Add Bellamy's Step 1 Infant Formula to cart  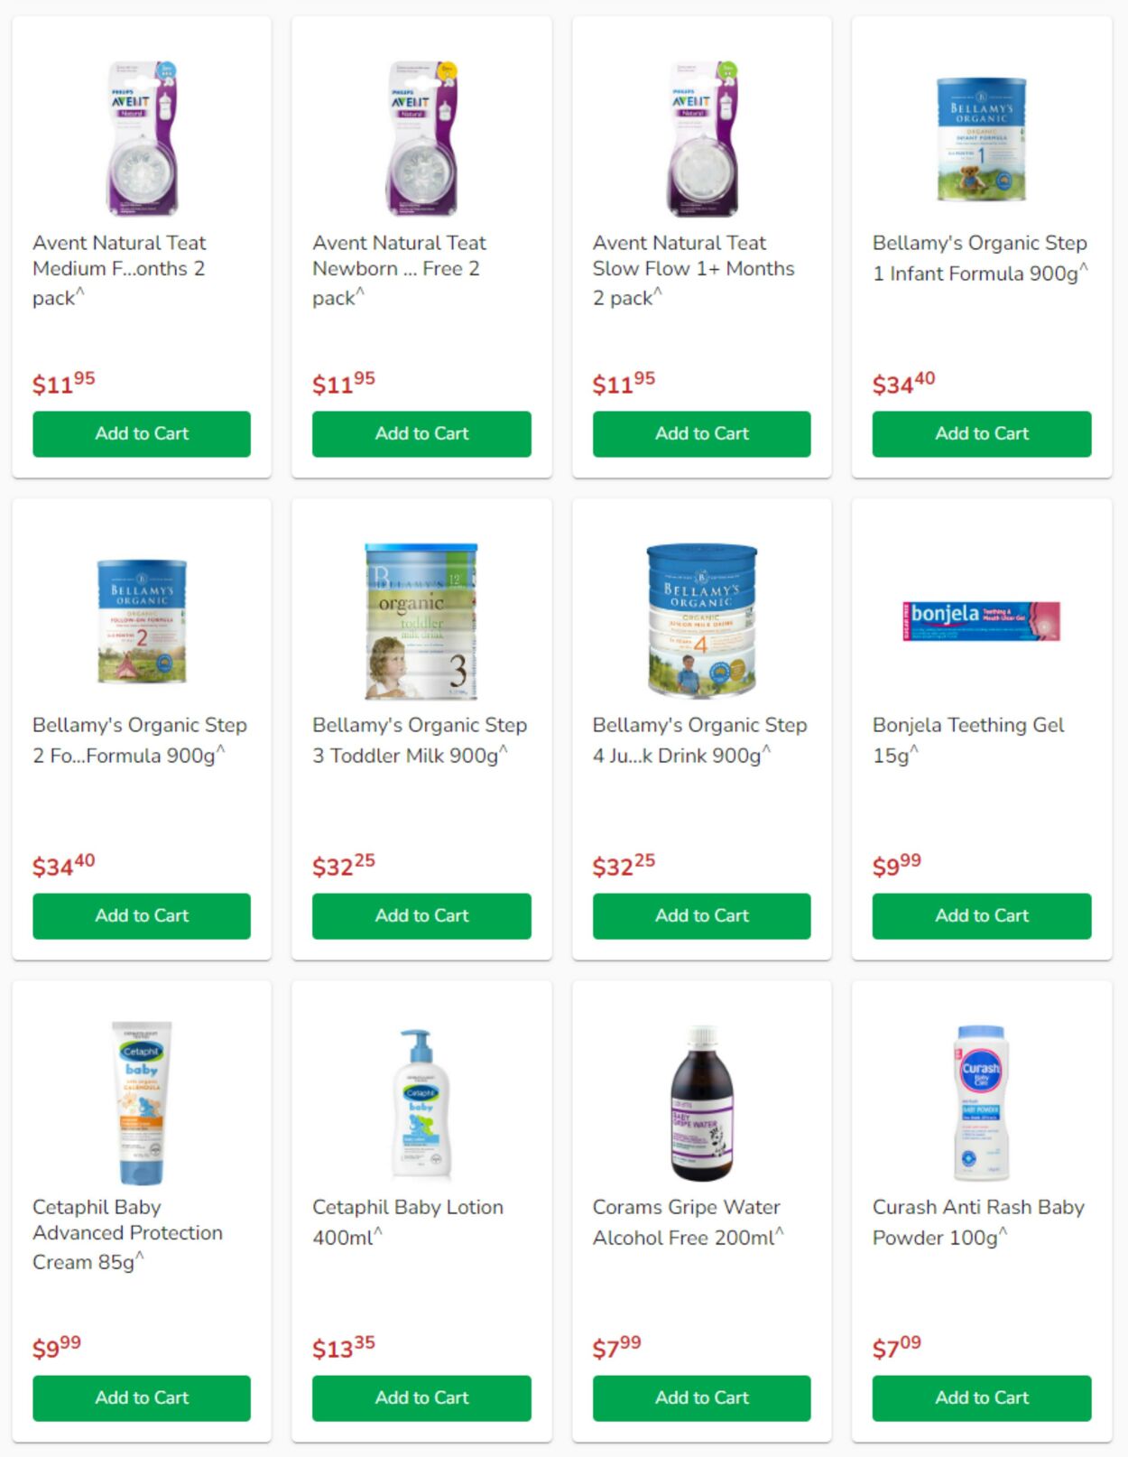982,433
